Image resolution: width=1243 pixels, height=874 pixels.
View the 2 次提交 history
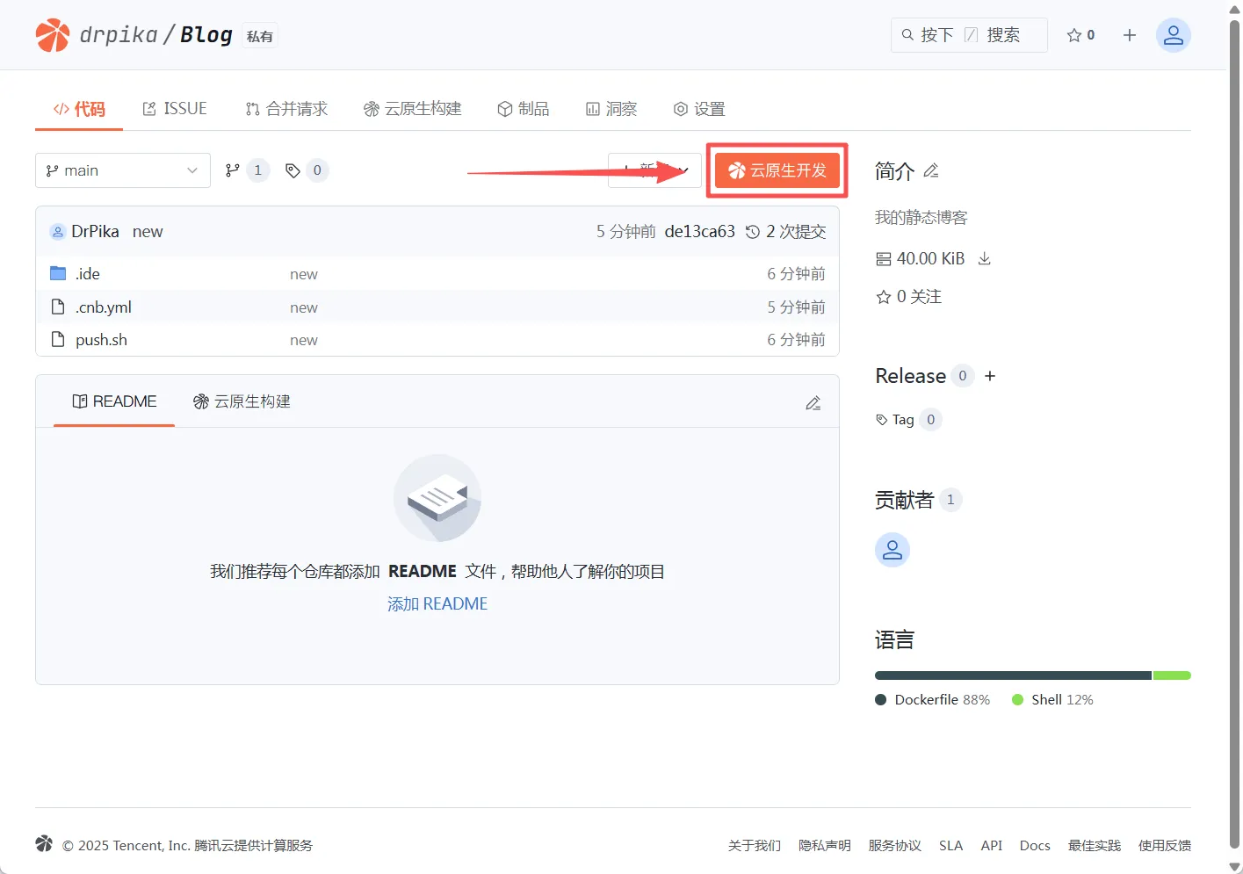pos(786,231)
